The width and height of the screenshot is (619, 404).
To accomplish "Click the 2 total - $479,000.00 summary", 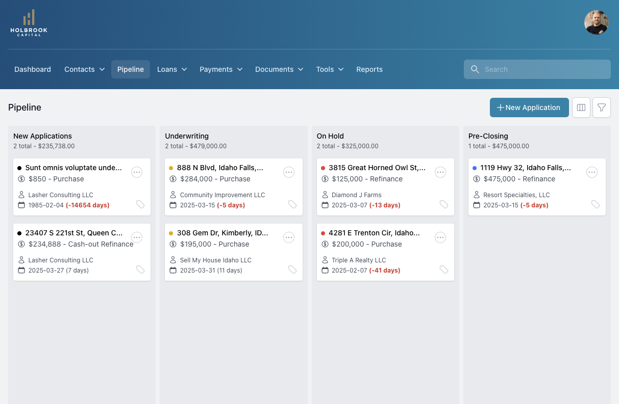I will 196,146.
